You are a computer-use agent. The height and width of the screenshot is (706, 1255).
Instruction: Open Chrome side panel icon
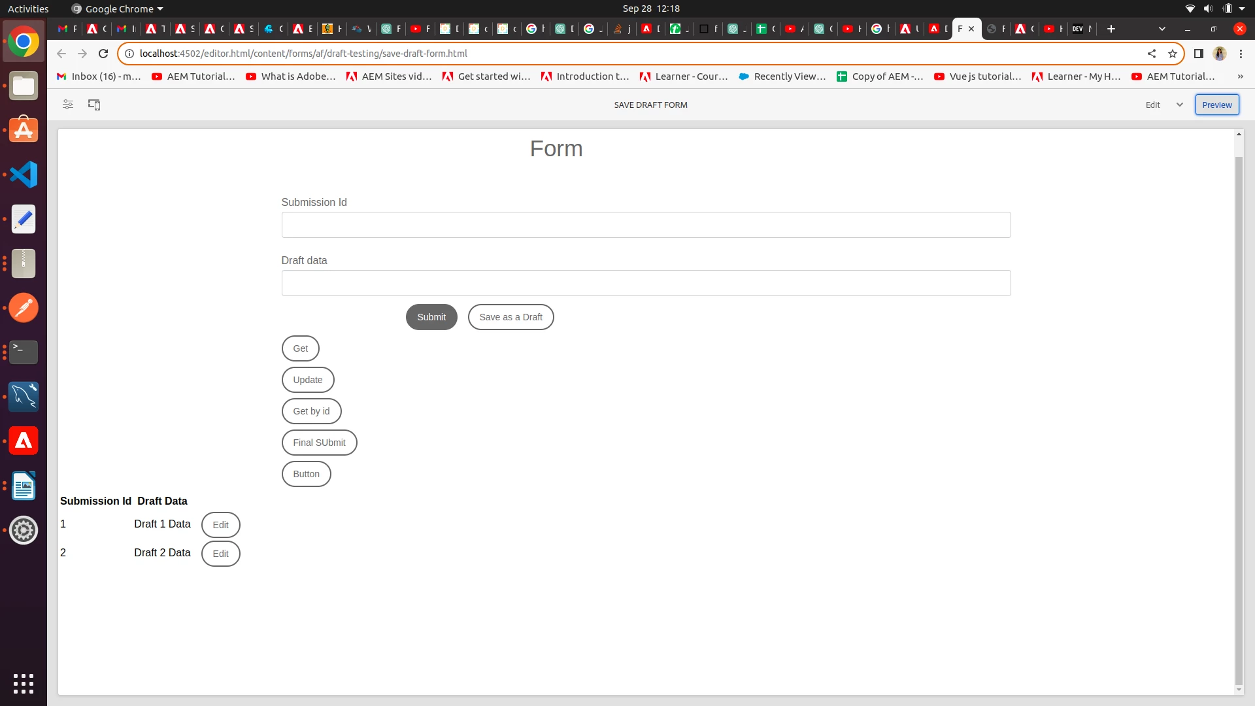click(1198, 54)
